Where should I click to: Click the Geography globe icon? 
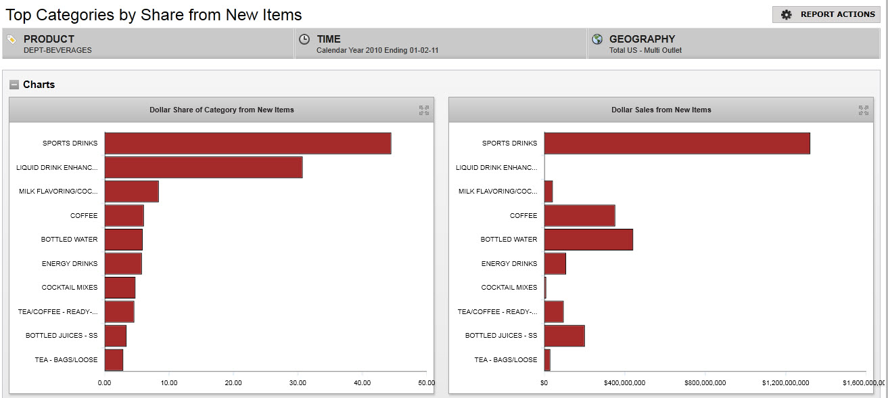pos(597,40)
